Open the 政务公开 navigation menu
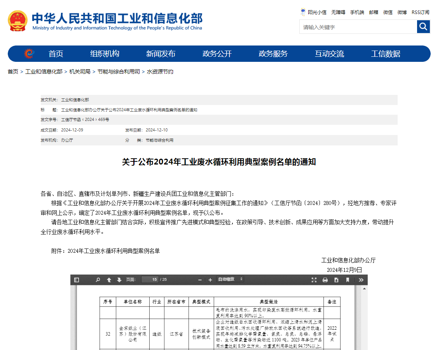Viewport: 440px width, 350px height. point(217,54)
